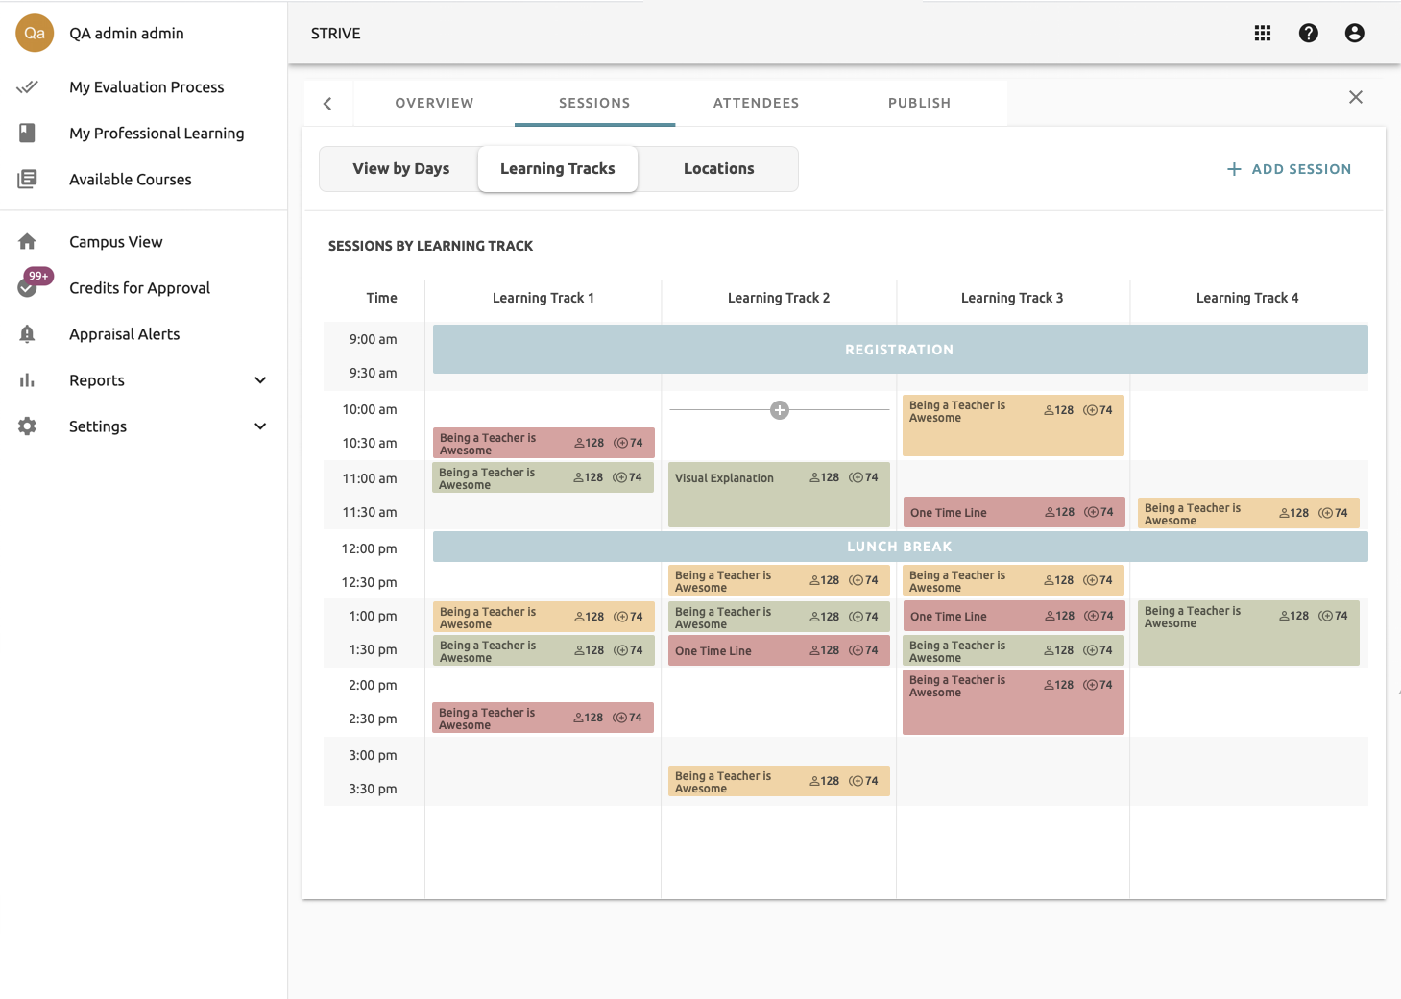Screen dimensions: 1401x999
Task: Click the back chevron beside Overview
Action: tap(327, 104)
